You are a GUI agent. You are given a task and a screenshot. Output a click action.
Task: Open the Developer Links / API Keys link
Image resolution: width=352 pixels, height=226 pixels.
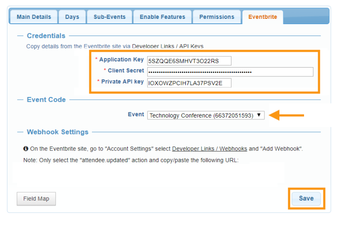[168, 46]
